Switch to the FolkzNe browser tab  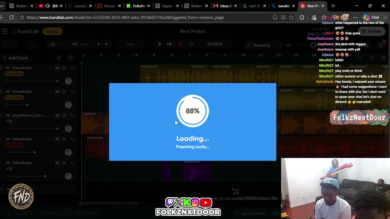coord(139,6)
